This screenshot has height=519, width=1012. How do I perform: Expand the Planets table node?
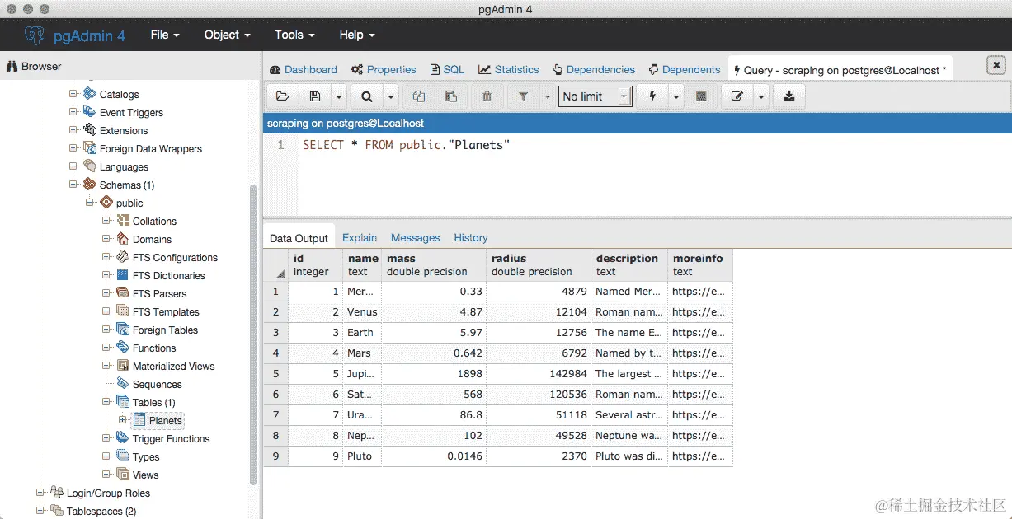[x=123, y=420]
